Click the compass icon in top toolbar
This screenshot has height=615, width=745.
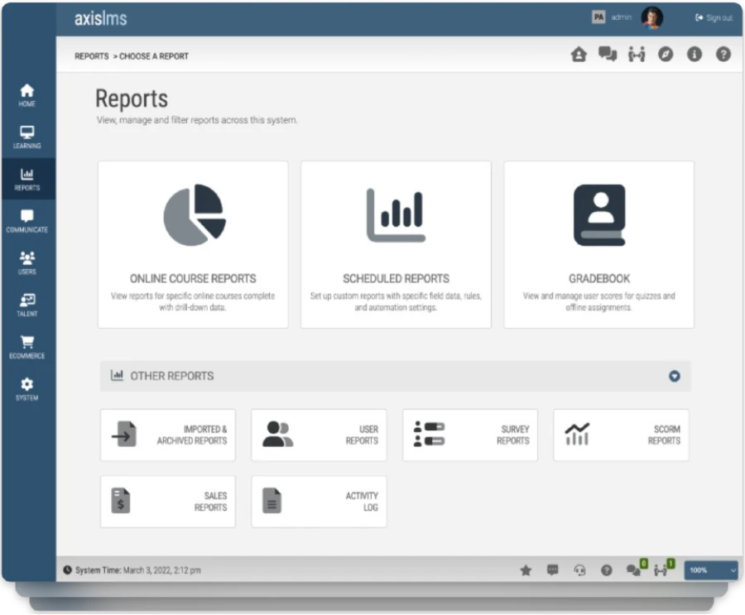666,55
